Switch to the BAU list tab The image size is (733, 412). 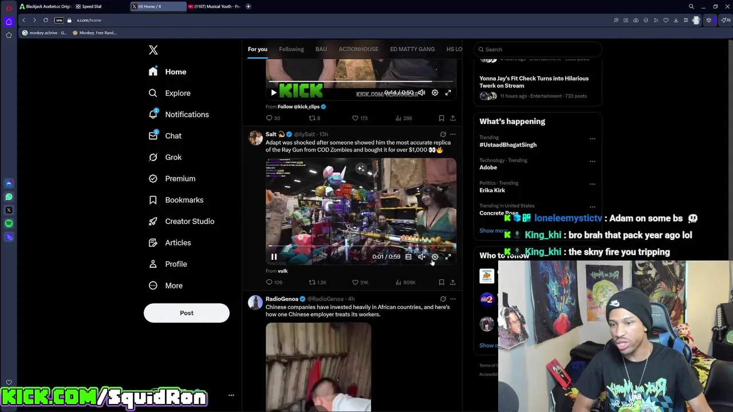click(x=321, y=49)
